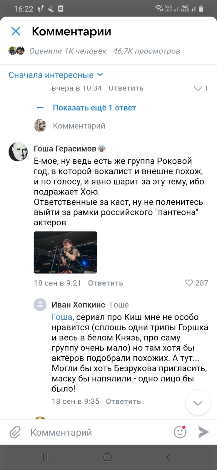Open the Гоша mention link in the reply

61,317
